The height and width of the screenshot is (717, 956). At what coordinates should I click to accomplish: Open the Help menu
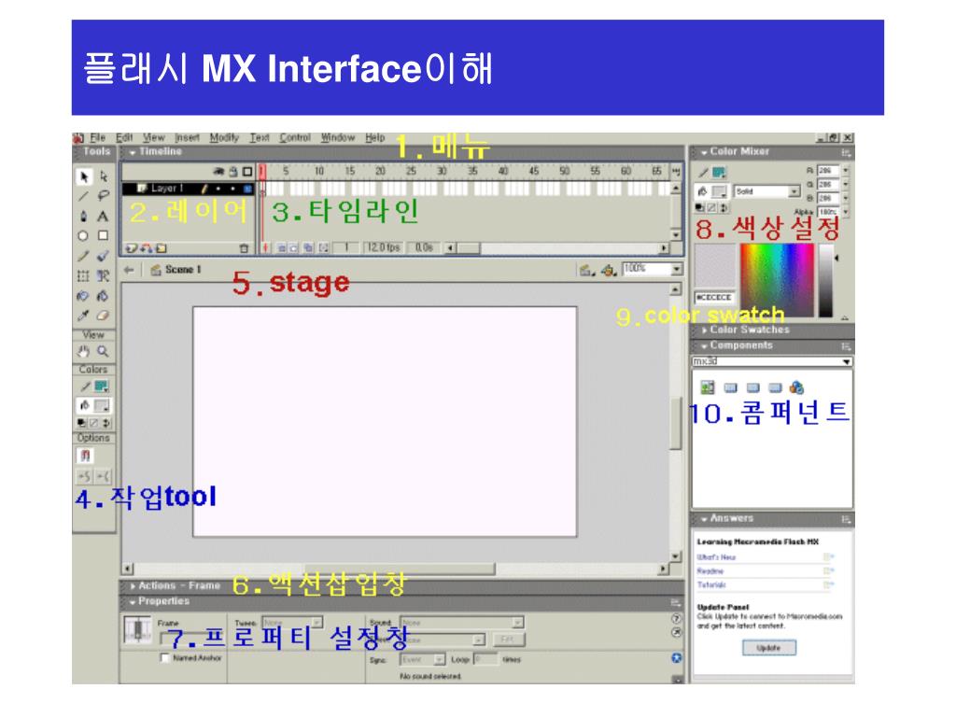pos(375,138)
